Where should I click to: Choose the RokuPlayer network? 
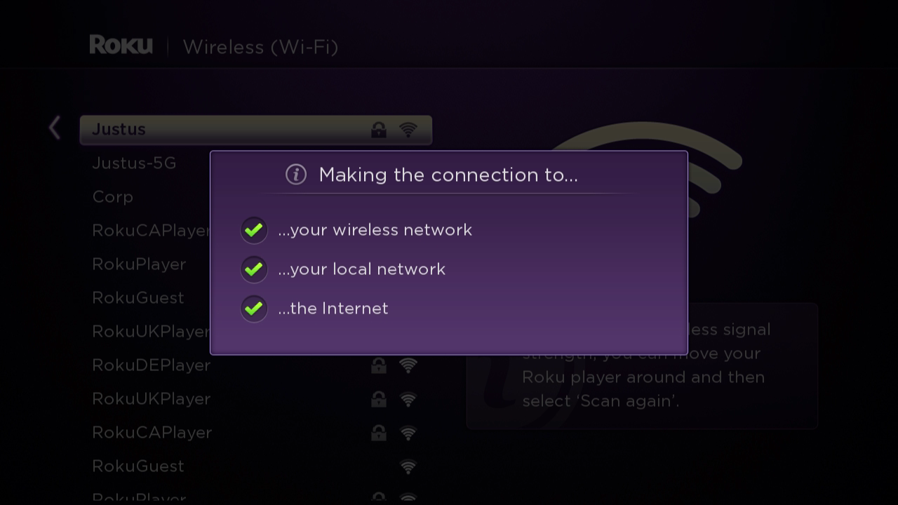point(139,264)
